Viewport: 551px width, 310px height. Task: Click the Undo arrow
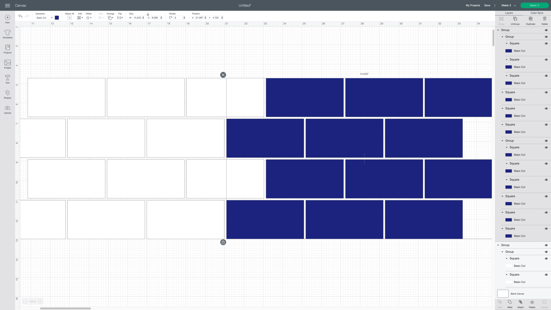pyautogui.click(x=20, y=16)
